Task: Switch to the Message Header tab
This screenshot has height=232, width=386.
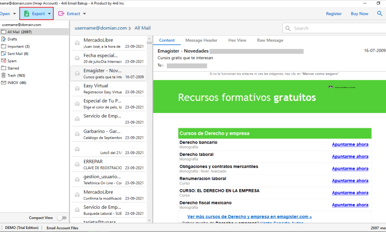Action: pyautogui.click(x=201, y=40)
